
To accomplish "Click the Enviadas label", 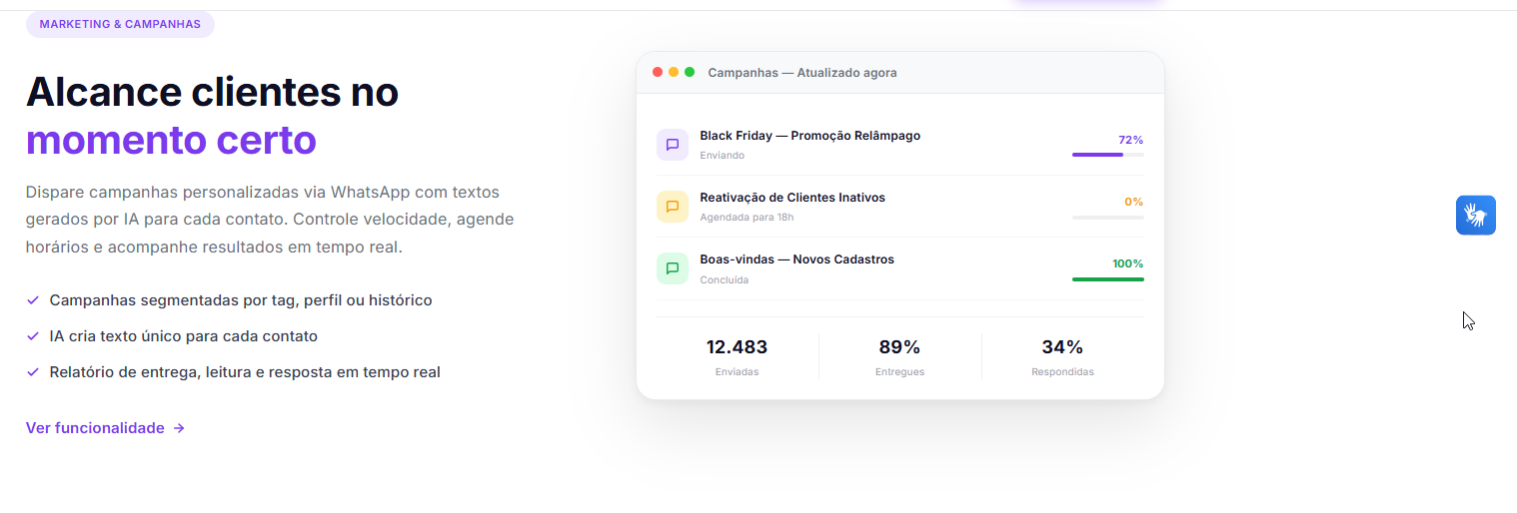I will point(737,372).
